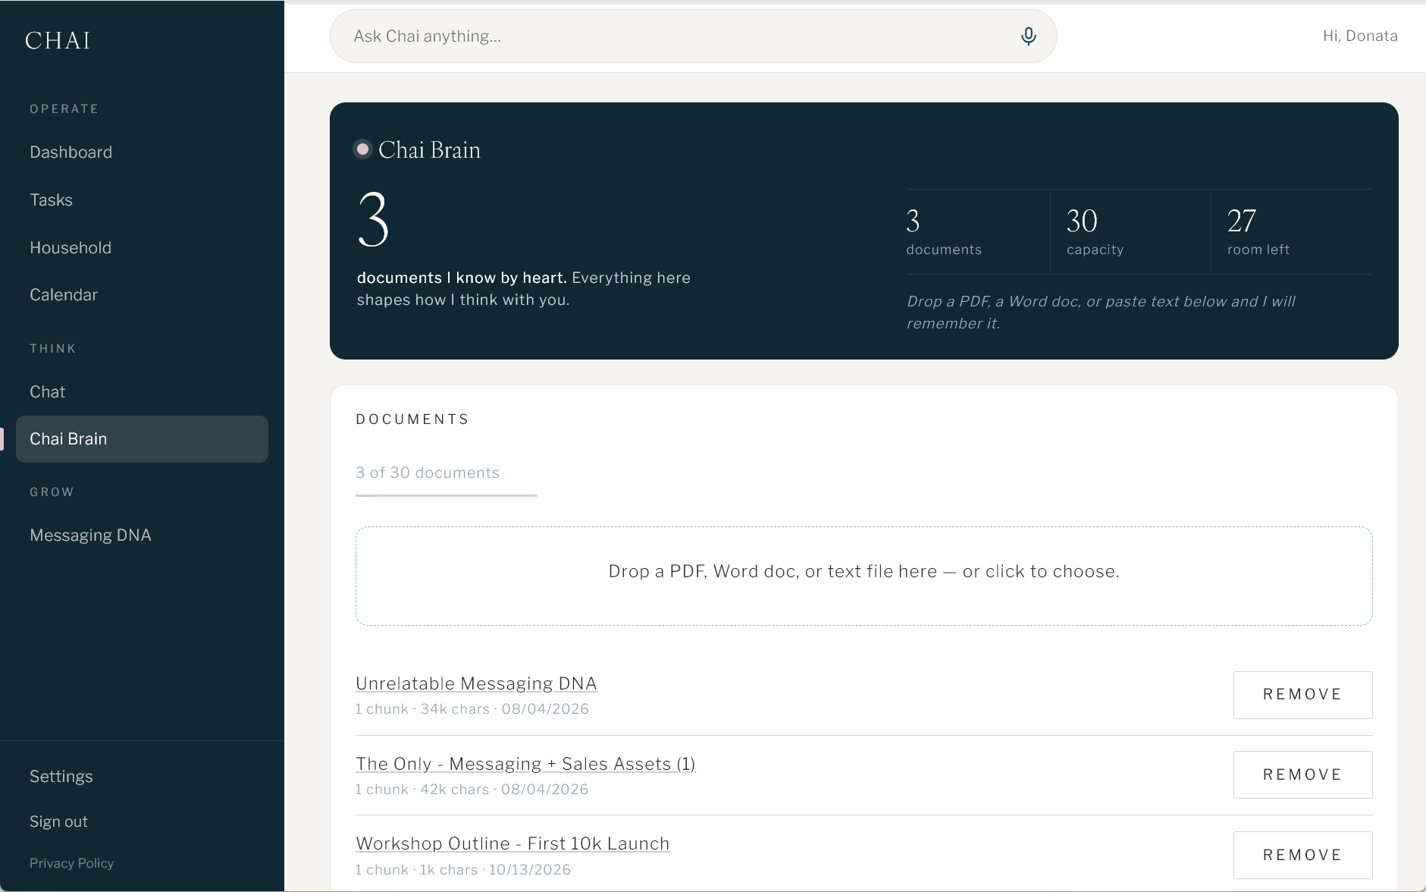Screen dimensions: 1426x892
Task: Remove the Unrelatable Messaging DNA document
Action: 1302,695
